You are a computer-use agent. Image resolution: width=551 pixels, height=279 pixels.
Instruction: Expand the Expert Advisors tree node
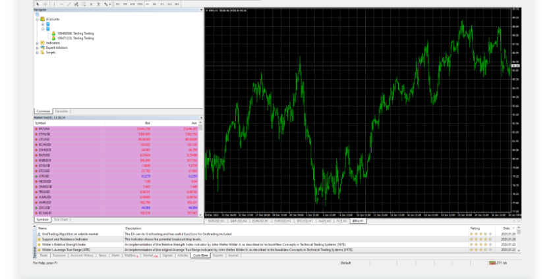pyautogui.click(x=37, y=47)
